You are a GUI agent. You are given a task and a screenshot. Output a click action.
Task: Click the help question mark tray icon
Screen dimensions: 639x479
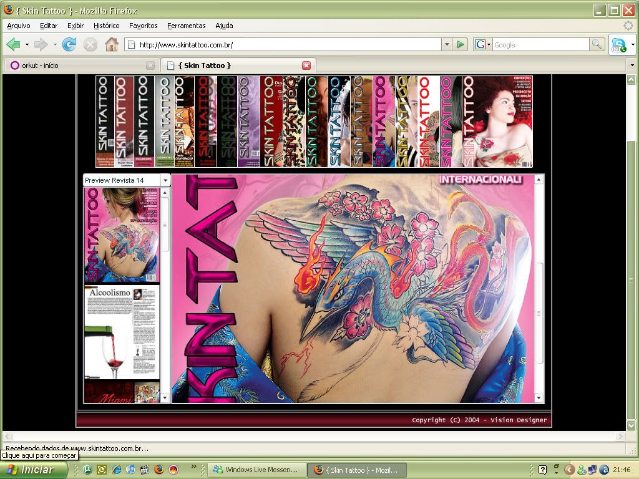tap(543, 470)
